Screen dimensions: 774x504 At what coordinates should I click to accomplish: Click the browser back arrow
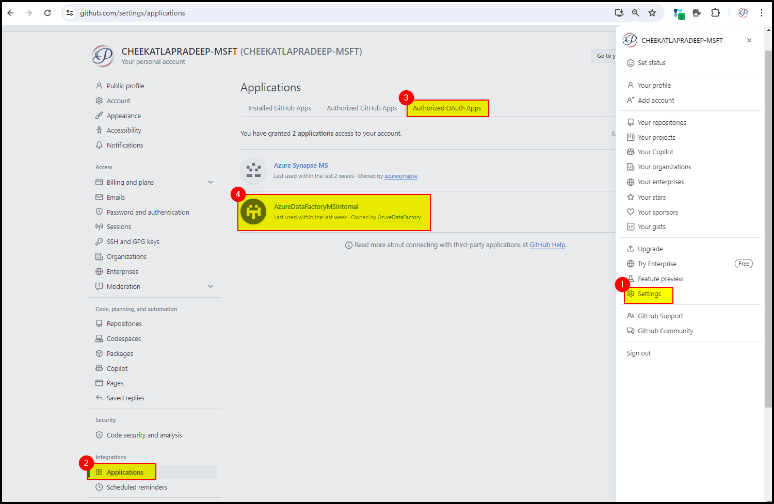10,13
